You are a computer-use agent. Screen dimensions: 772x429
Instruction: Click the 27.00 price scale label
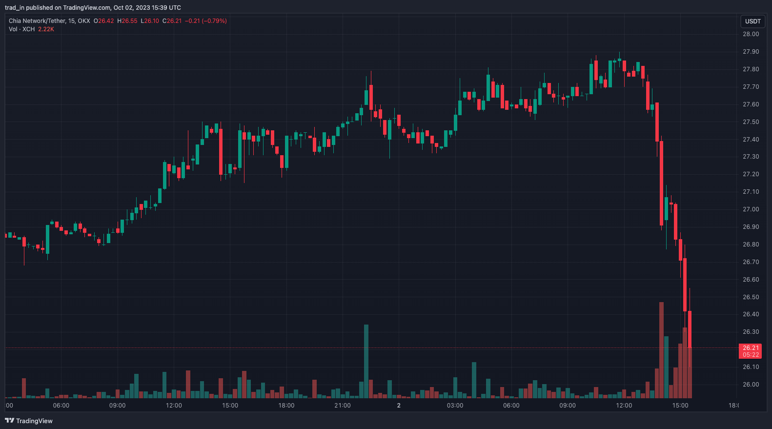[751, 209]
